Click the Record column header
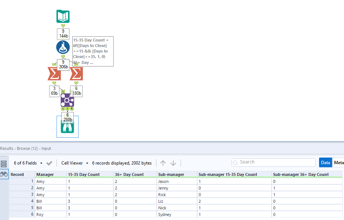 point(22,174)
